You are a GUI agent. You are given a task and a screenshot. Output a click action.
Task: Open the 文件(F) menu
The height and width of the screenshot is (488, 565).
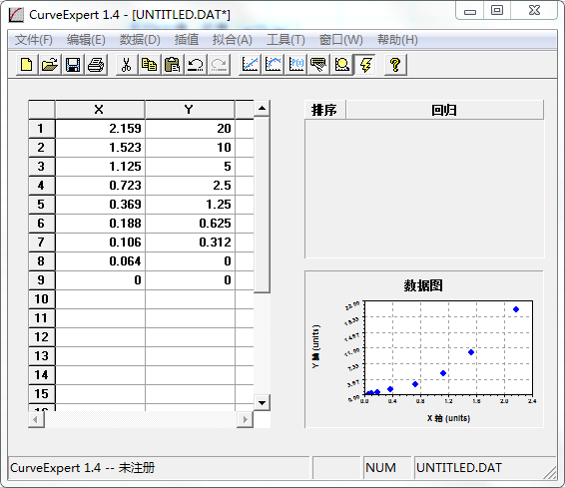pos(34,40)
